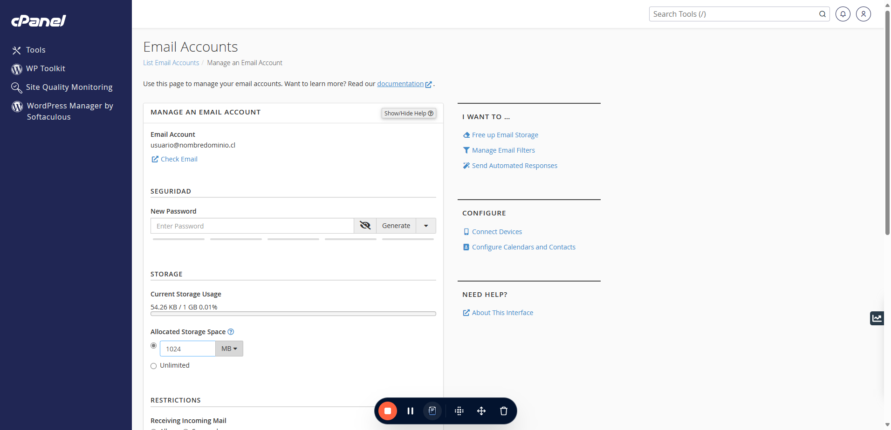Screen dimensions: 891x430
Task: Click the page vertical scrollbar
Action: click(887, 122)
